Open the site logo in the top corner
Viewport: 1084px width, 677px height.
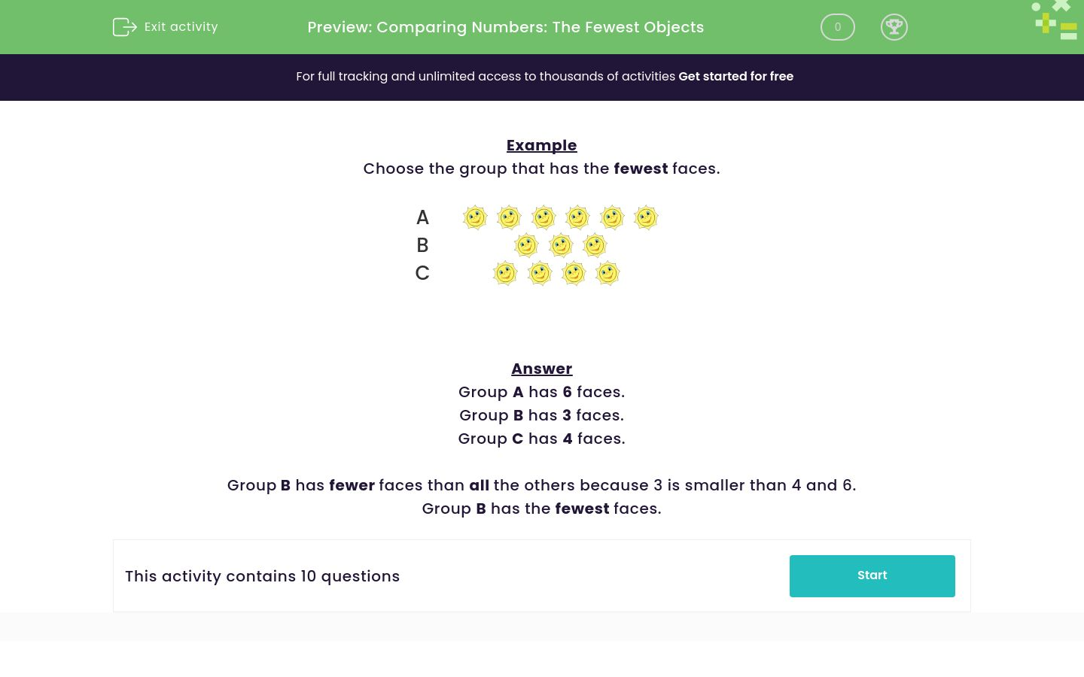click(x=1054, y=20)
